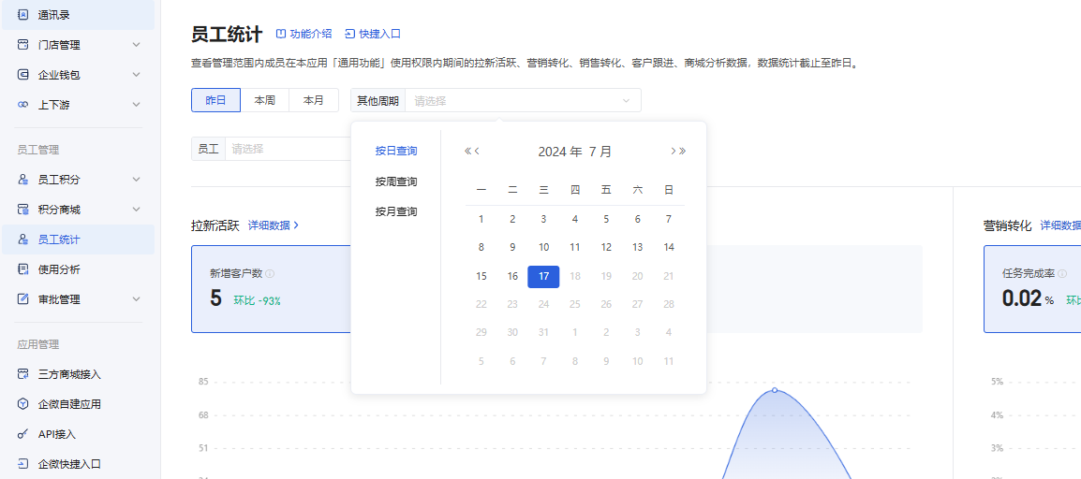The width and height of the screenshot is (1081, 479).
Task: Click the 其他周期 请选择 input field
Action: tap(524, 100)
